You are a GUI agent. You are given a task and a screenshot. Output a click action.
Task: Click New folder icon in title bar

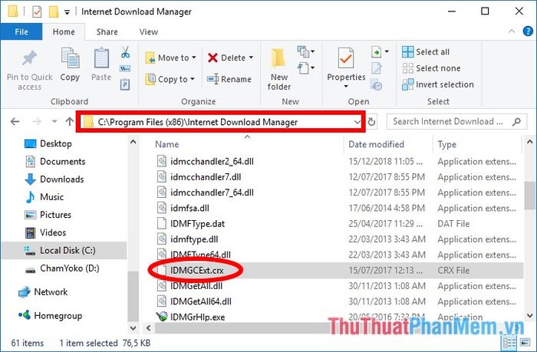pos(54,12)
